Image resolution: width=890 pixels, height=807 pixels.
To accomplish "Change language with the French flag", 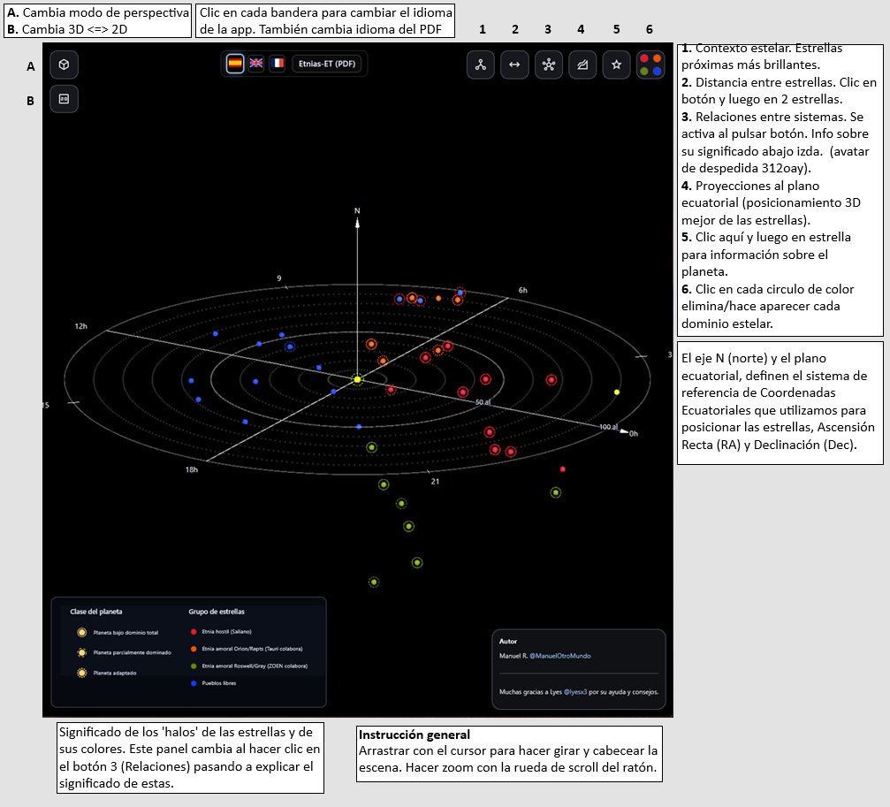I will point(277,64).
